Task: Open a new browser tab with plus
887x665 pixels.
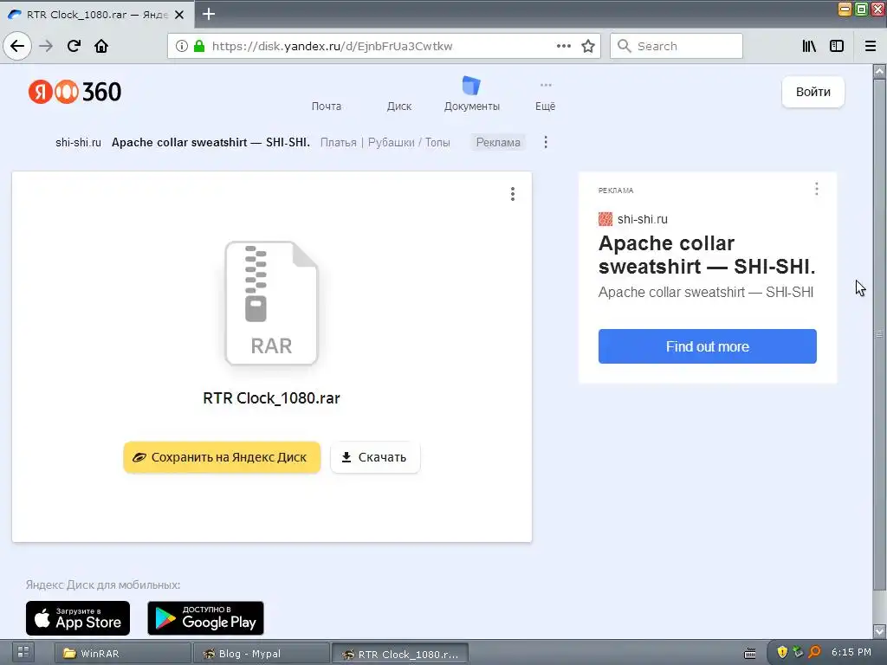Action: (209, 14)
